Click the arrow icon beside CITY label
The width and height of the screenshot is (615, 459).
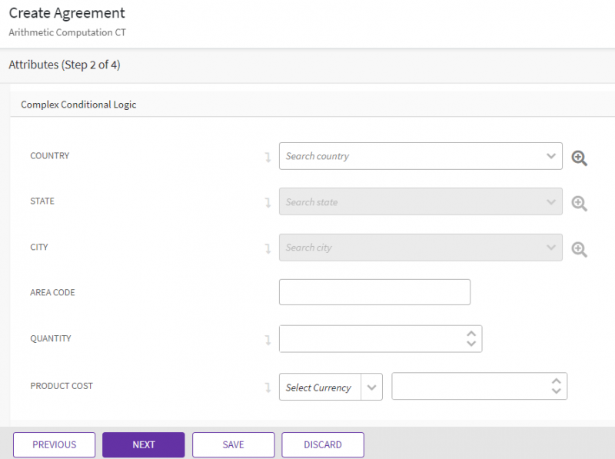[268, 248]
